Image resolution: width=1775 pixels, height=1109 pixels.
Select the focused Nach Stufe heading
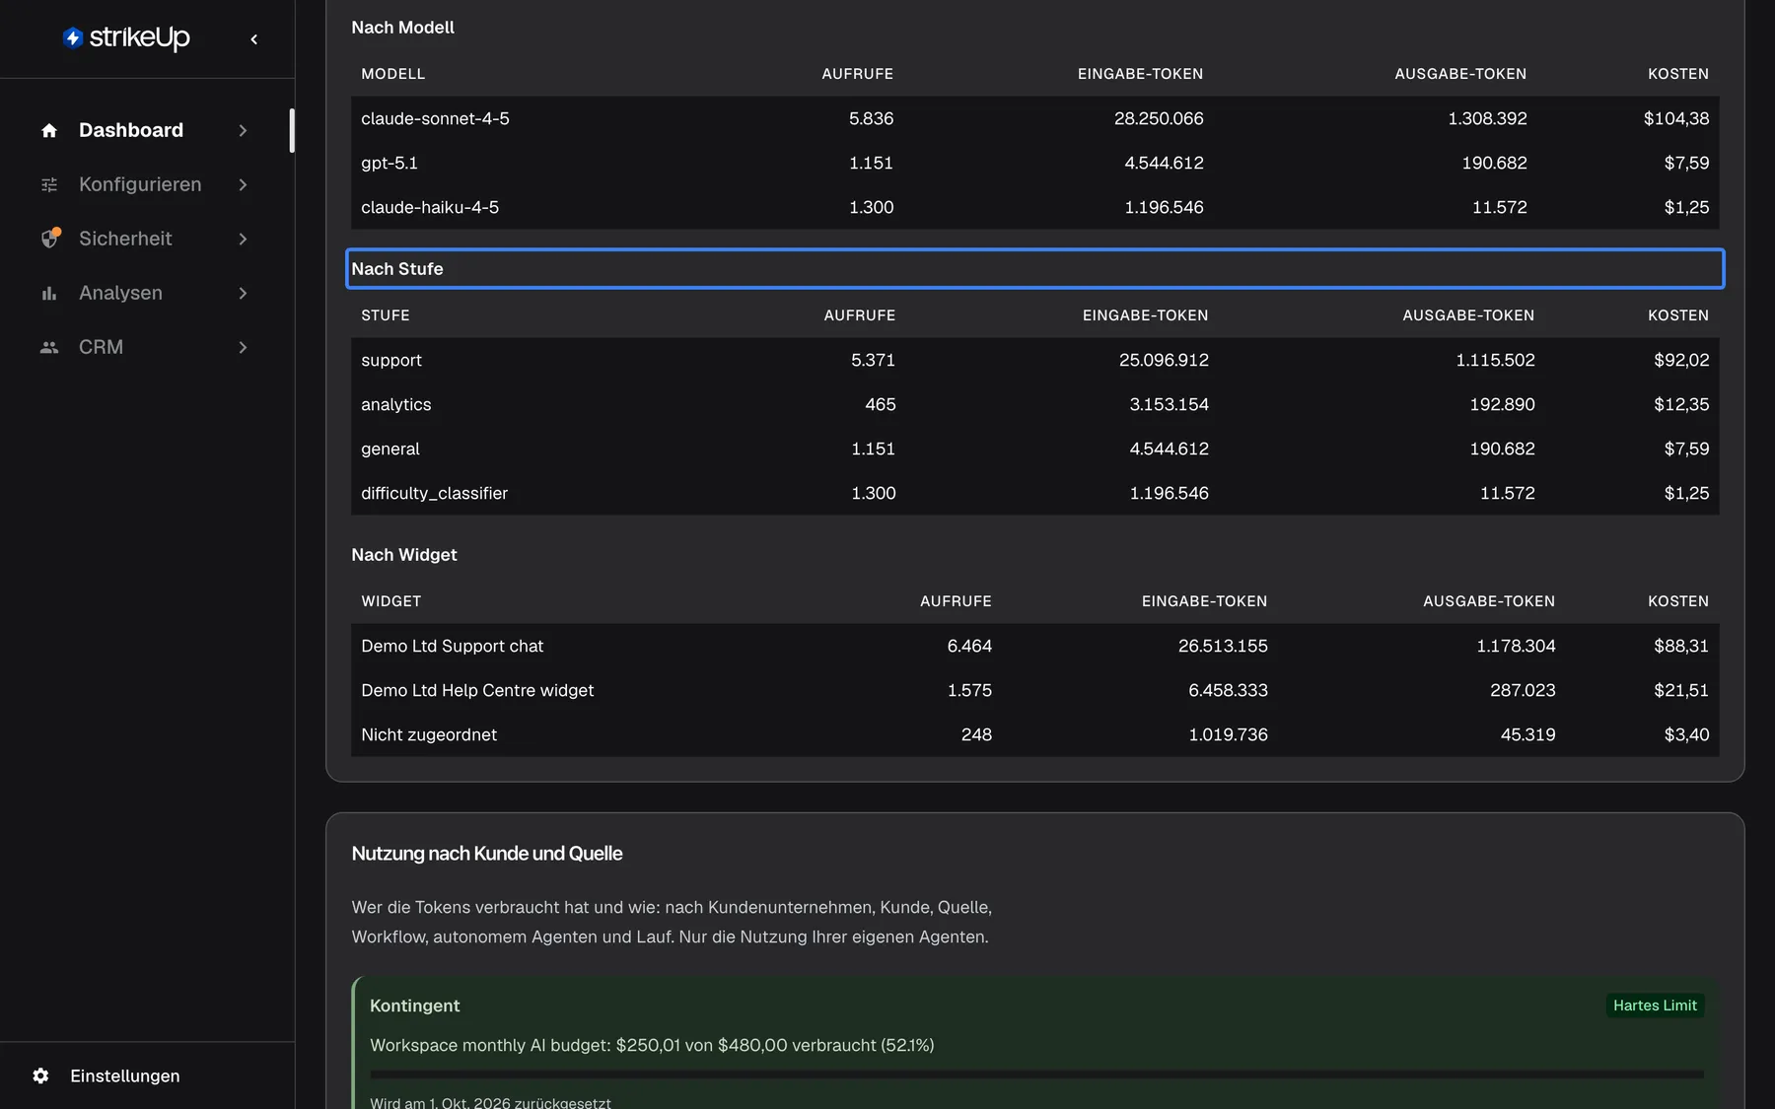coord(1035,269)
